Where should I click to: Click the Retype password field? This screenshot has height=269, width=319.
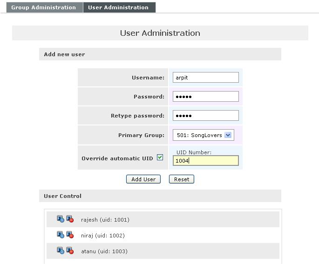pos(205,116)
